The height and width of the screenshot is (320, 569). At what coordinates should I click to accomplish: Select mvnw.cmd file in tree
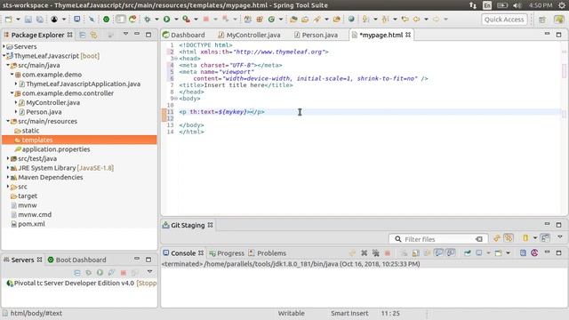point(35,214)
